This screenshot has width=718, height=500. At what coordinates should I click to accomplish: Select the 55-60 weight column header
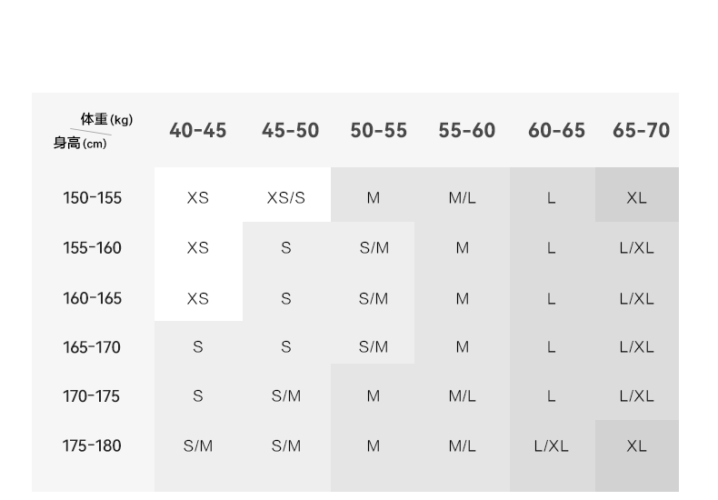pyautogui.click(x=466, y=131)
